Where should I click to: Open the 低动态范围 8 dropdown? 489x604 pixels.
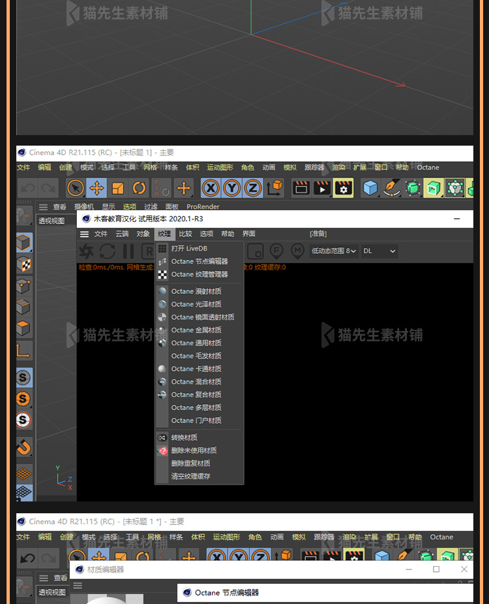[x=334, y=251]
